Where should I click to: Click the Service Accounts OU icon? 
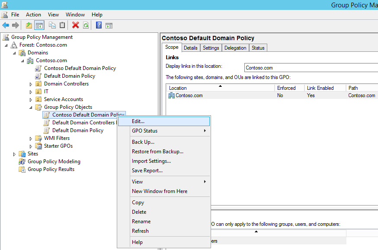(38, 99)
